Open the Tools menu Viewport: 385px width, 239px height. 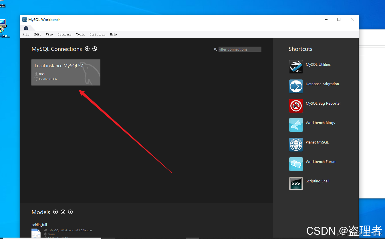[x=80, y=34]
